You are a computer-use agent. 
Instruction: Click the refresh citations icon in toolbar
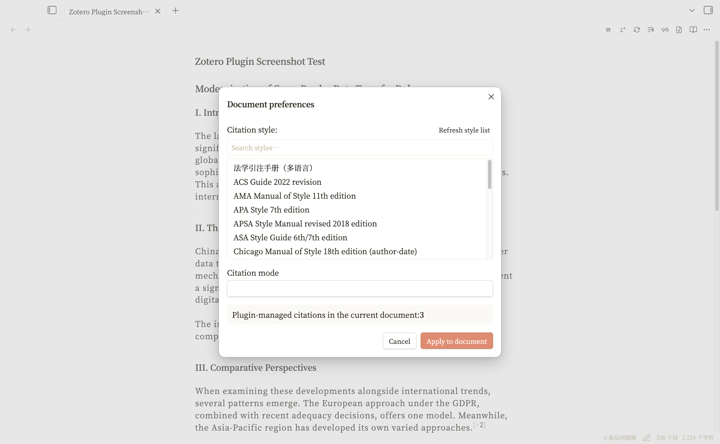pyautogui.click(x=637, y=30)
